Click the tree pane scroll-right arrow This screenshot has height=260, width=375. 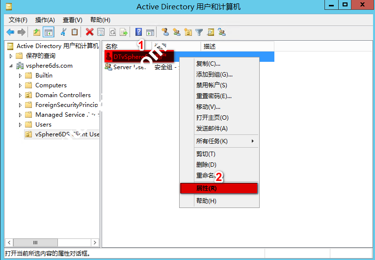95,242
